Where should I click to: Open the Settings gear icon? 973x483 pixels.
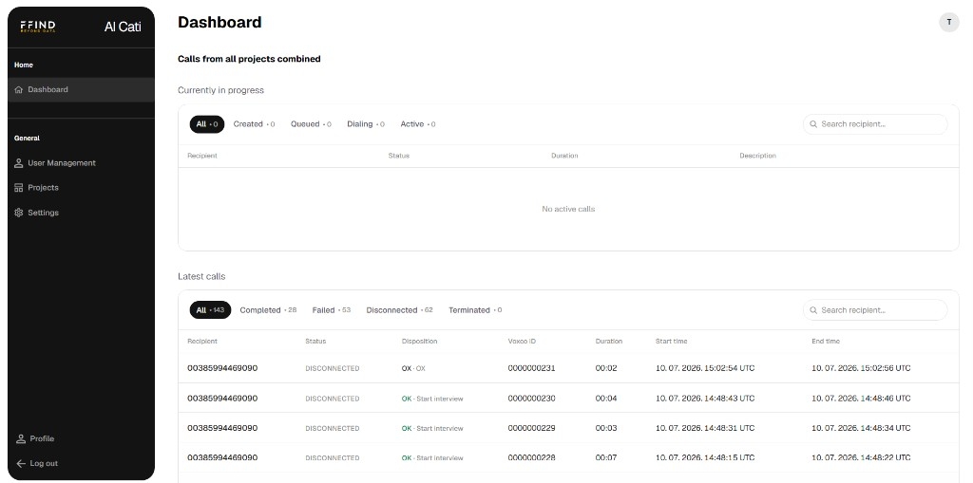(x=19, y=213)
